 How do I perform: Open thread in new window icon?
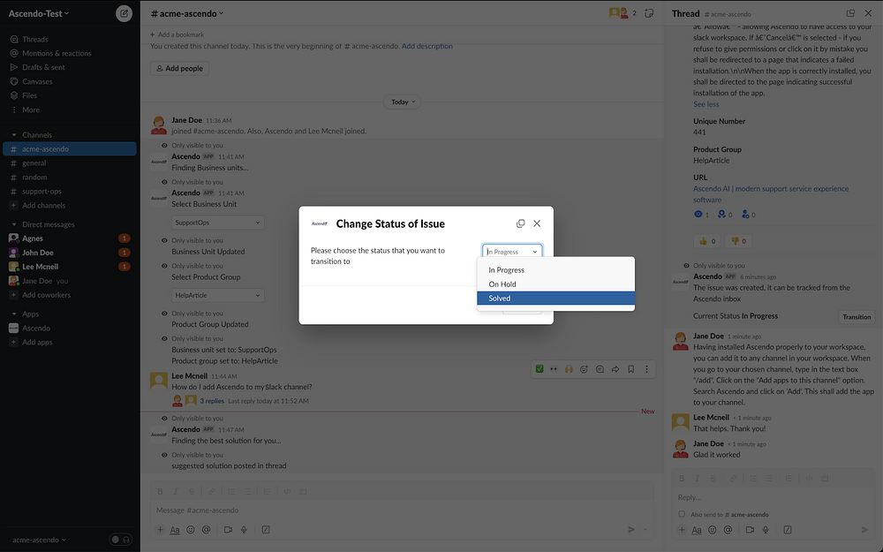850,13
